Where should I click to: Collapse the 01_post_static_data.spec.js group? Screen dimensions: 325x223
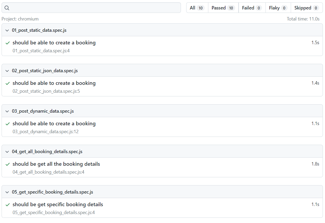click(7, 30)
